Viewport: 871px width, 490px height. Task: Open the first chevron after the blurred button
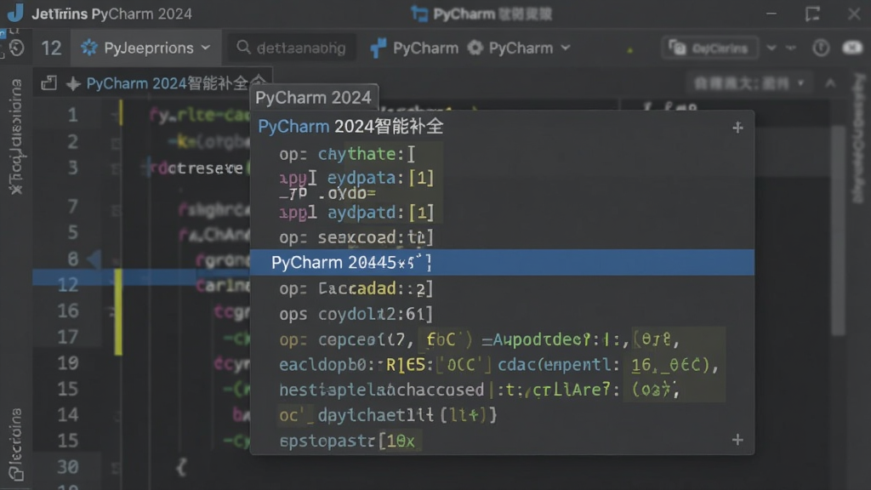[x=771, y=48]
